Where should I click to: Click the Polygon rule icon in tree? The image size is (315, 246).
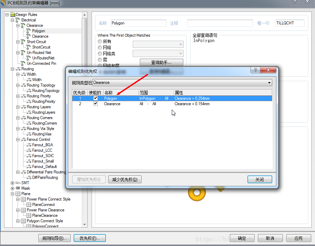[29, 31]
